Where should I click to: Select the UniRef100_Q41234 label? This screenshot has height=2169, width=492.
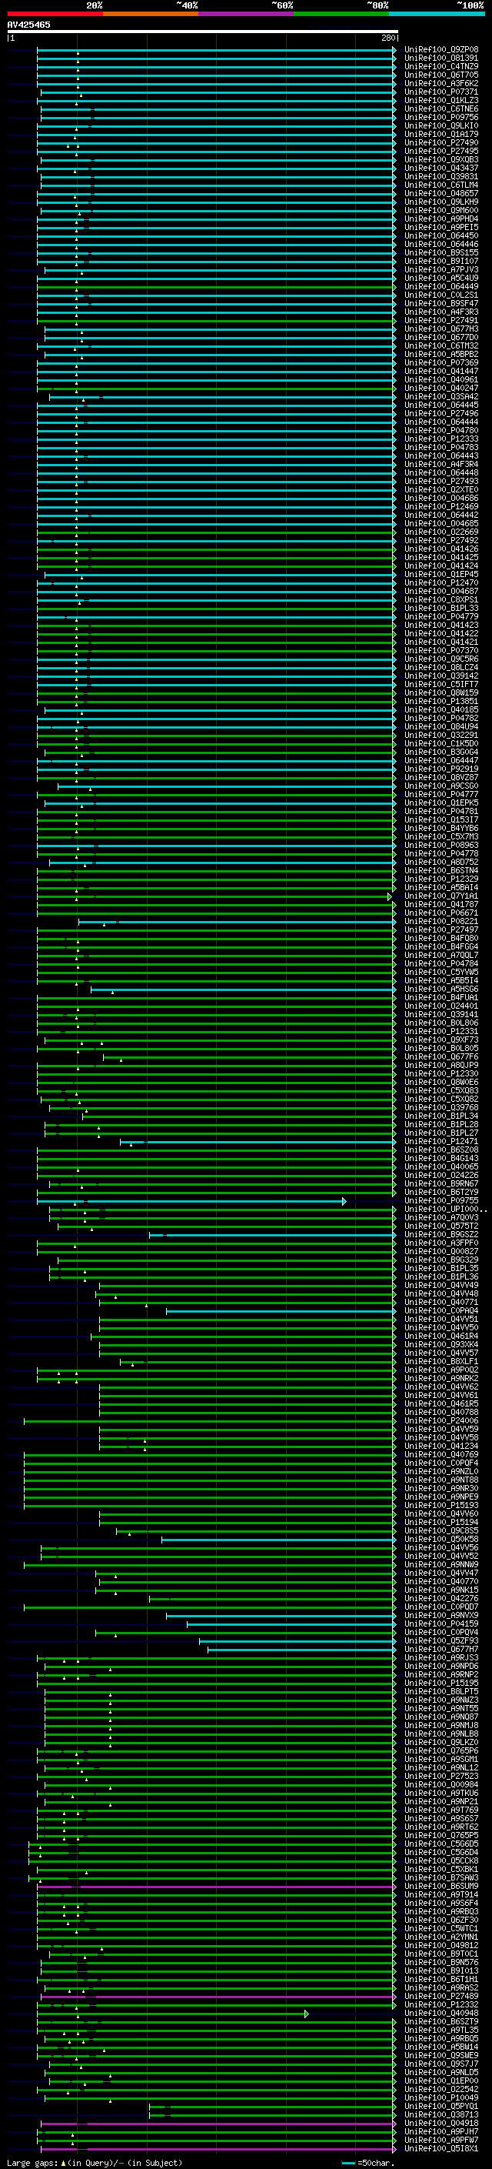coord(441,1446)
